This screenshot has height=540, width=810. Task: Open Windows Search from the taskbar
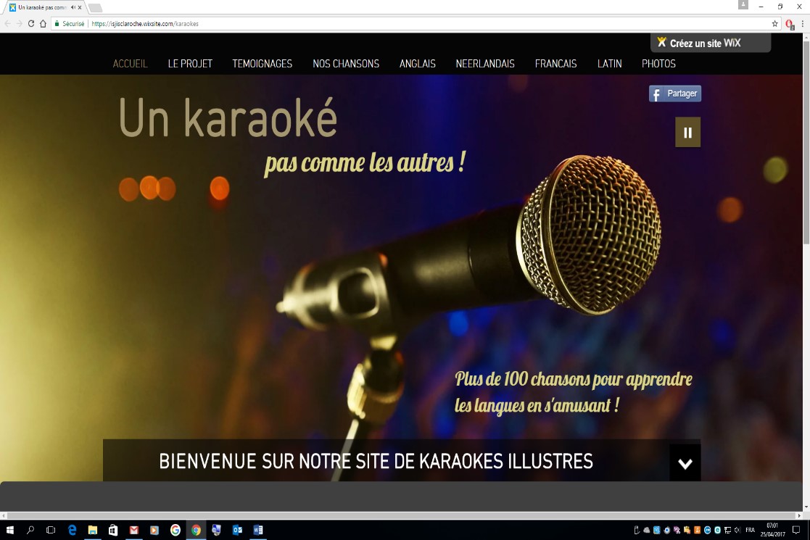pos(31,531)
